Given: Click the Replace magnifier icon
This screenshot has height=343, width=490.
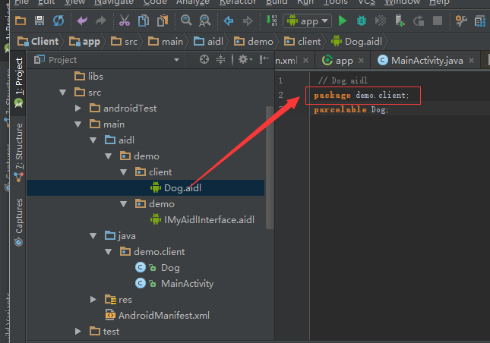Looking at the screenshot, I should click(x=204, y=21).
